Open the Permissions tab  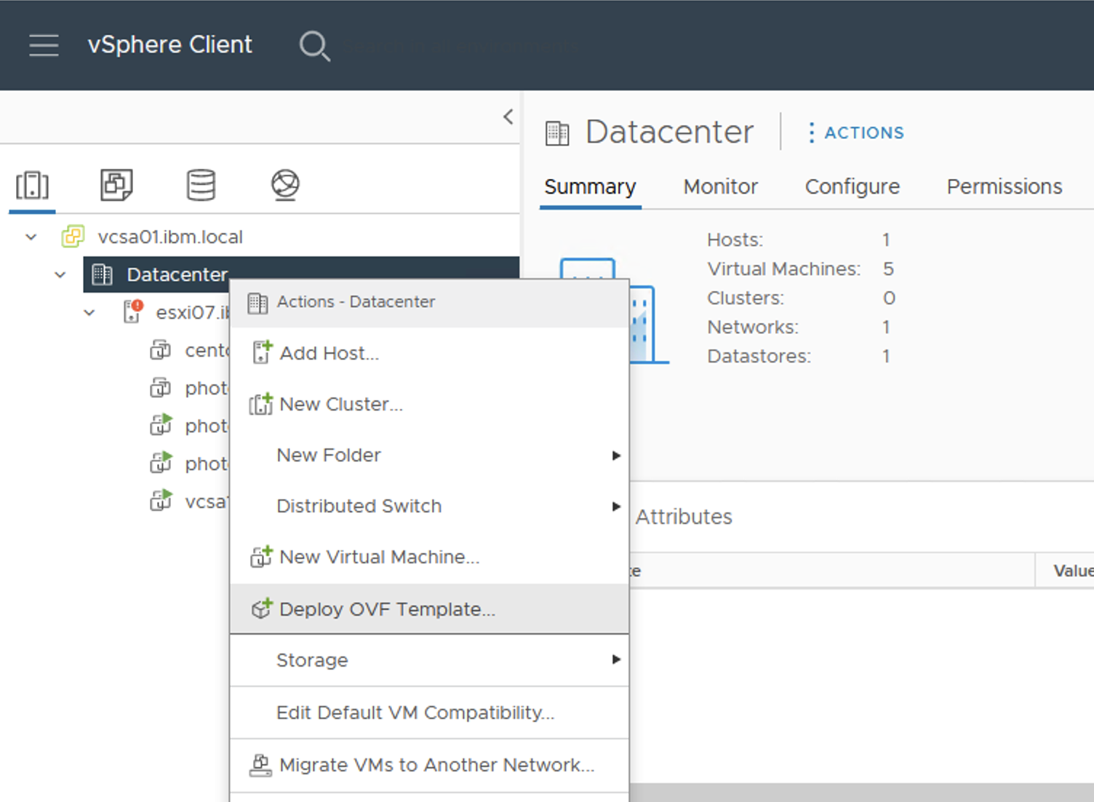coord(1004,186)
